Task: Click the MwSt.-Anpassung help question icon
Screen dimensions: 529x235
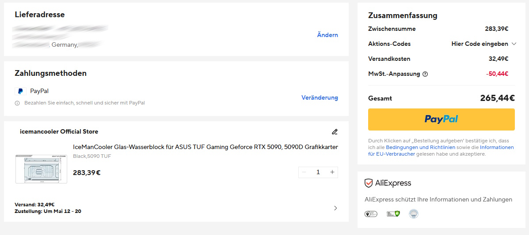Action: (425, 74)
